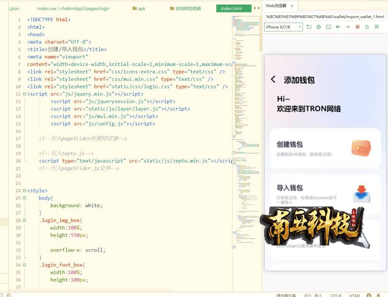
Task: Select the apk folder tab
Action: pyautogui.click(x=139, y=8)
